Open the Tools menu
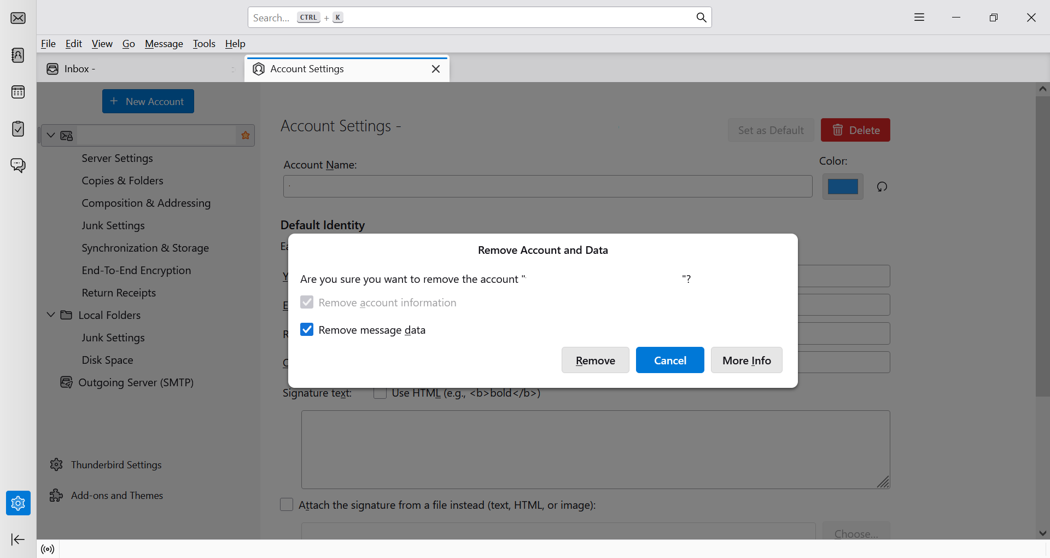This screenshot has width=1050, height=558. click(x=204, y=44)
